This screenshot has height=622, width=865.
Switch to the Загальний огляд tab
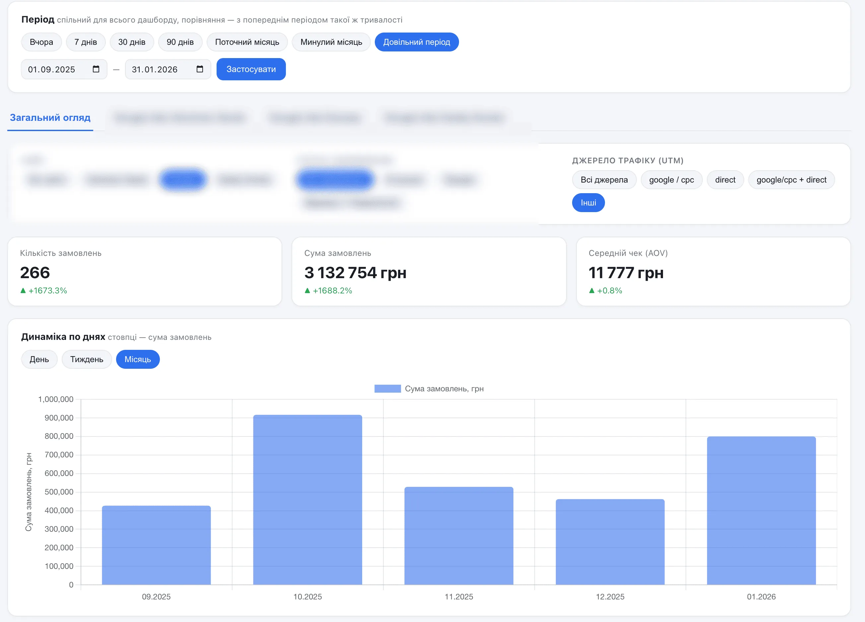(50, 117)
